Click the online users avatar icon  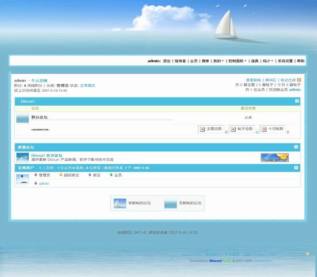[x=22, y=179]
